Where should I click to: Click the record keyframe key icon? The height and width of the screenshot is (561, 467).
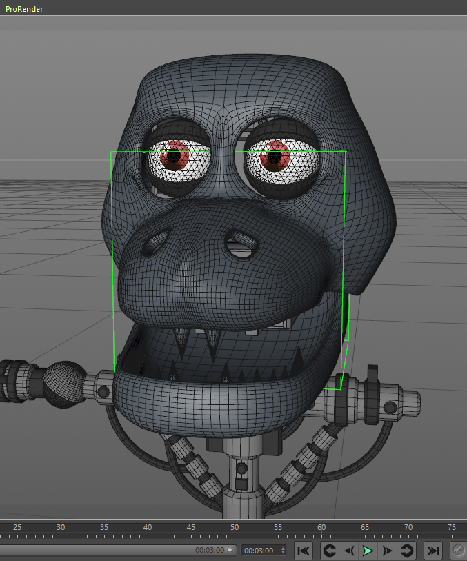(x=459, y=551)
